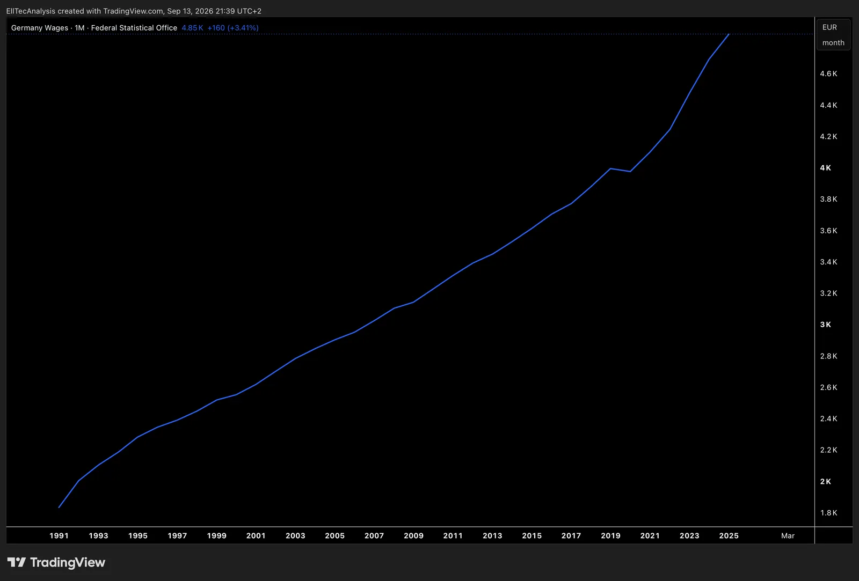Image resolution: width=859 pixels, height=581 pixels.
Task: Click the '1M' interval label in legend
Action: pyautogui.click(x=80, y=28)
